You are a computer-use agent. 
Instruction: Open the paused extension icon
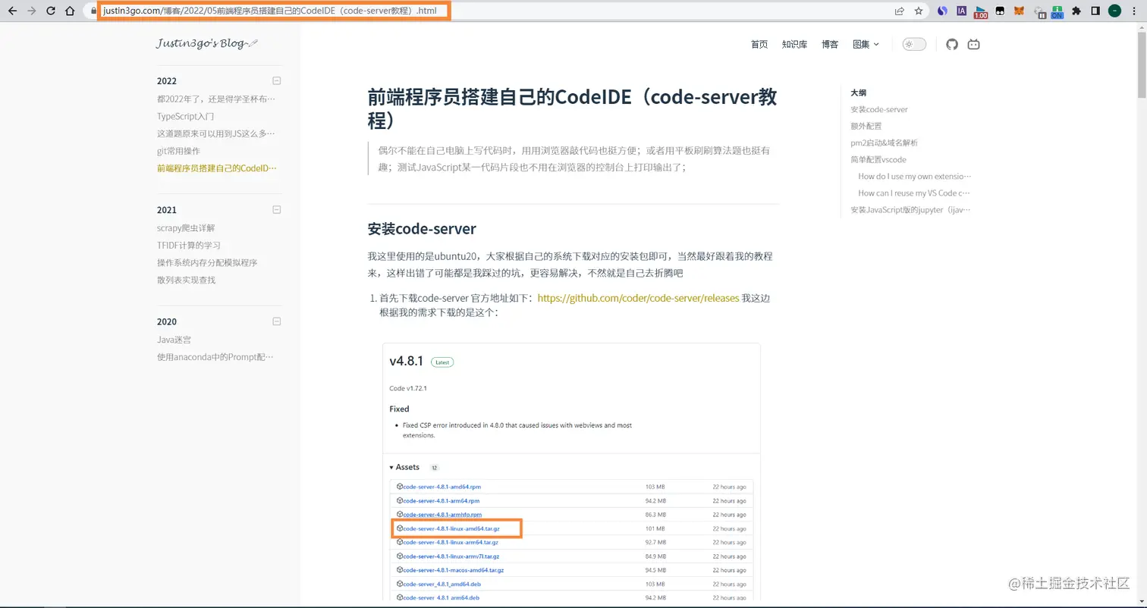click(1040, 11)
